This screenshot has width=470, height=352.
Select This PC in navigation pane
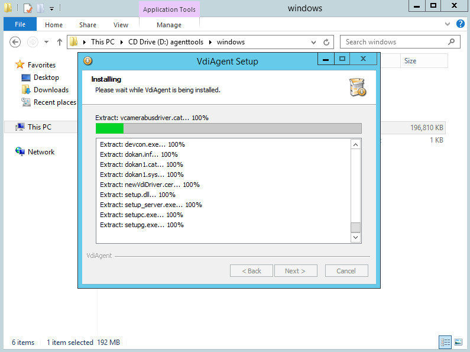tap(39, 127)
